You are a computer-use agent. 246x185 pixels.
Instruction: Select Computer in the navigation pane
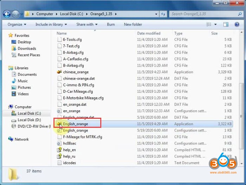coord(23,107)
